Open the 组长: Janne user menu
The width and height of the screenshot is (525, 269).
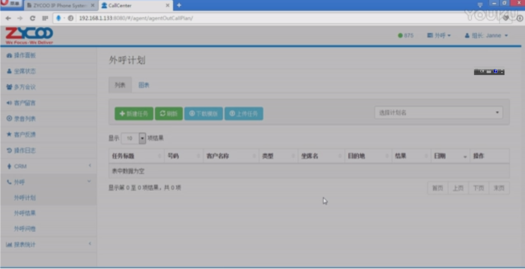[486, 36]
